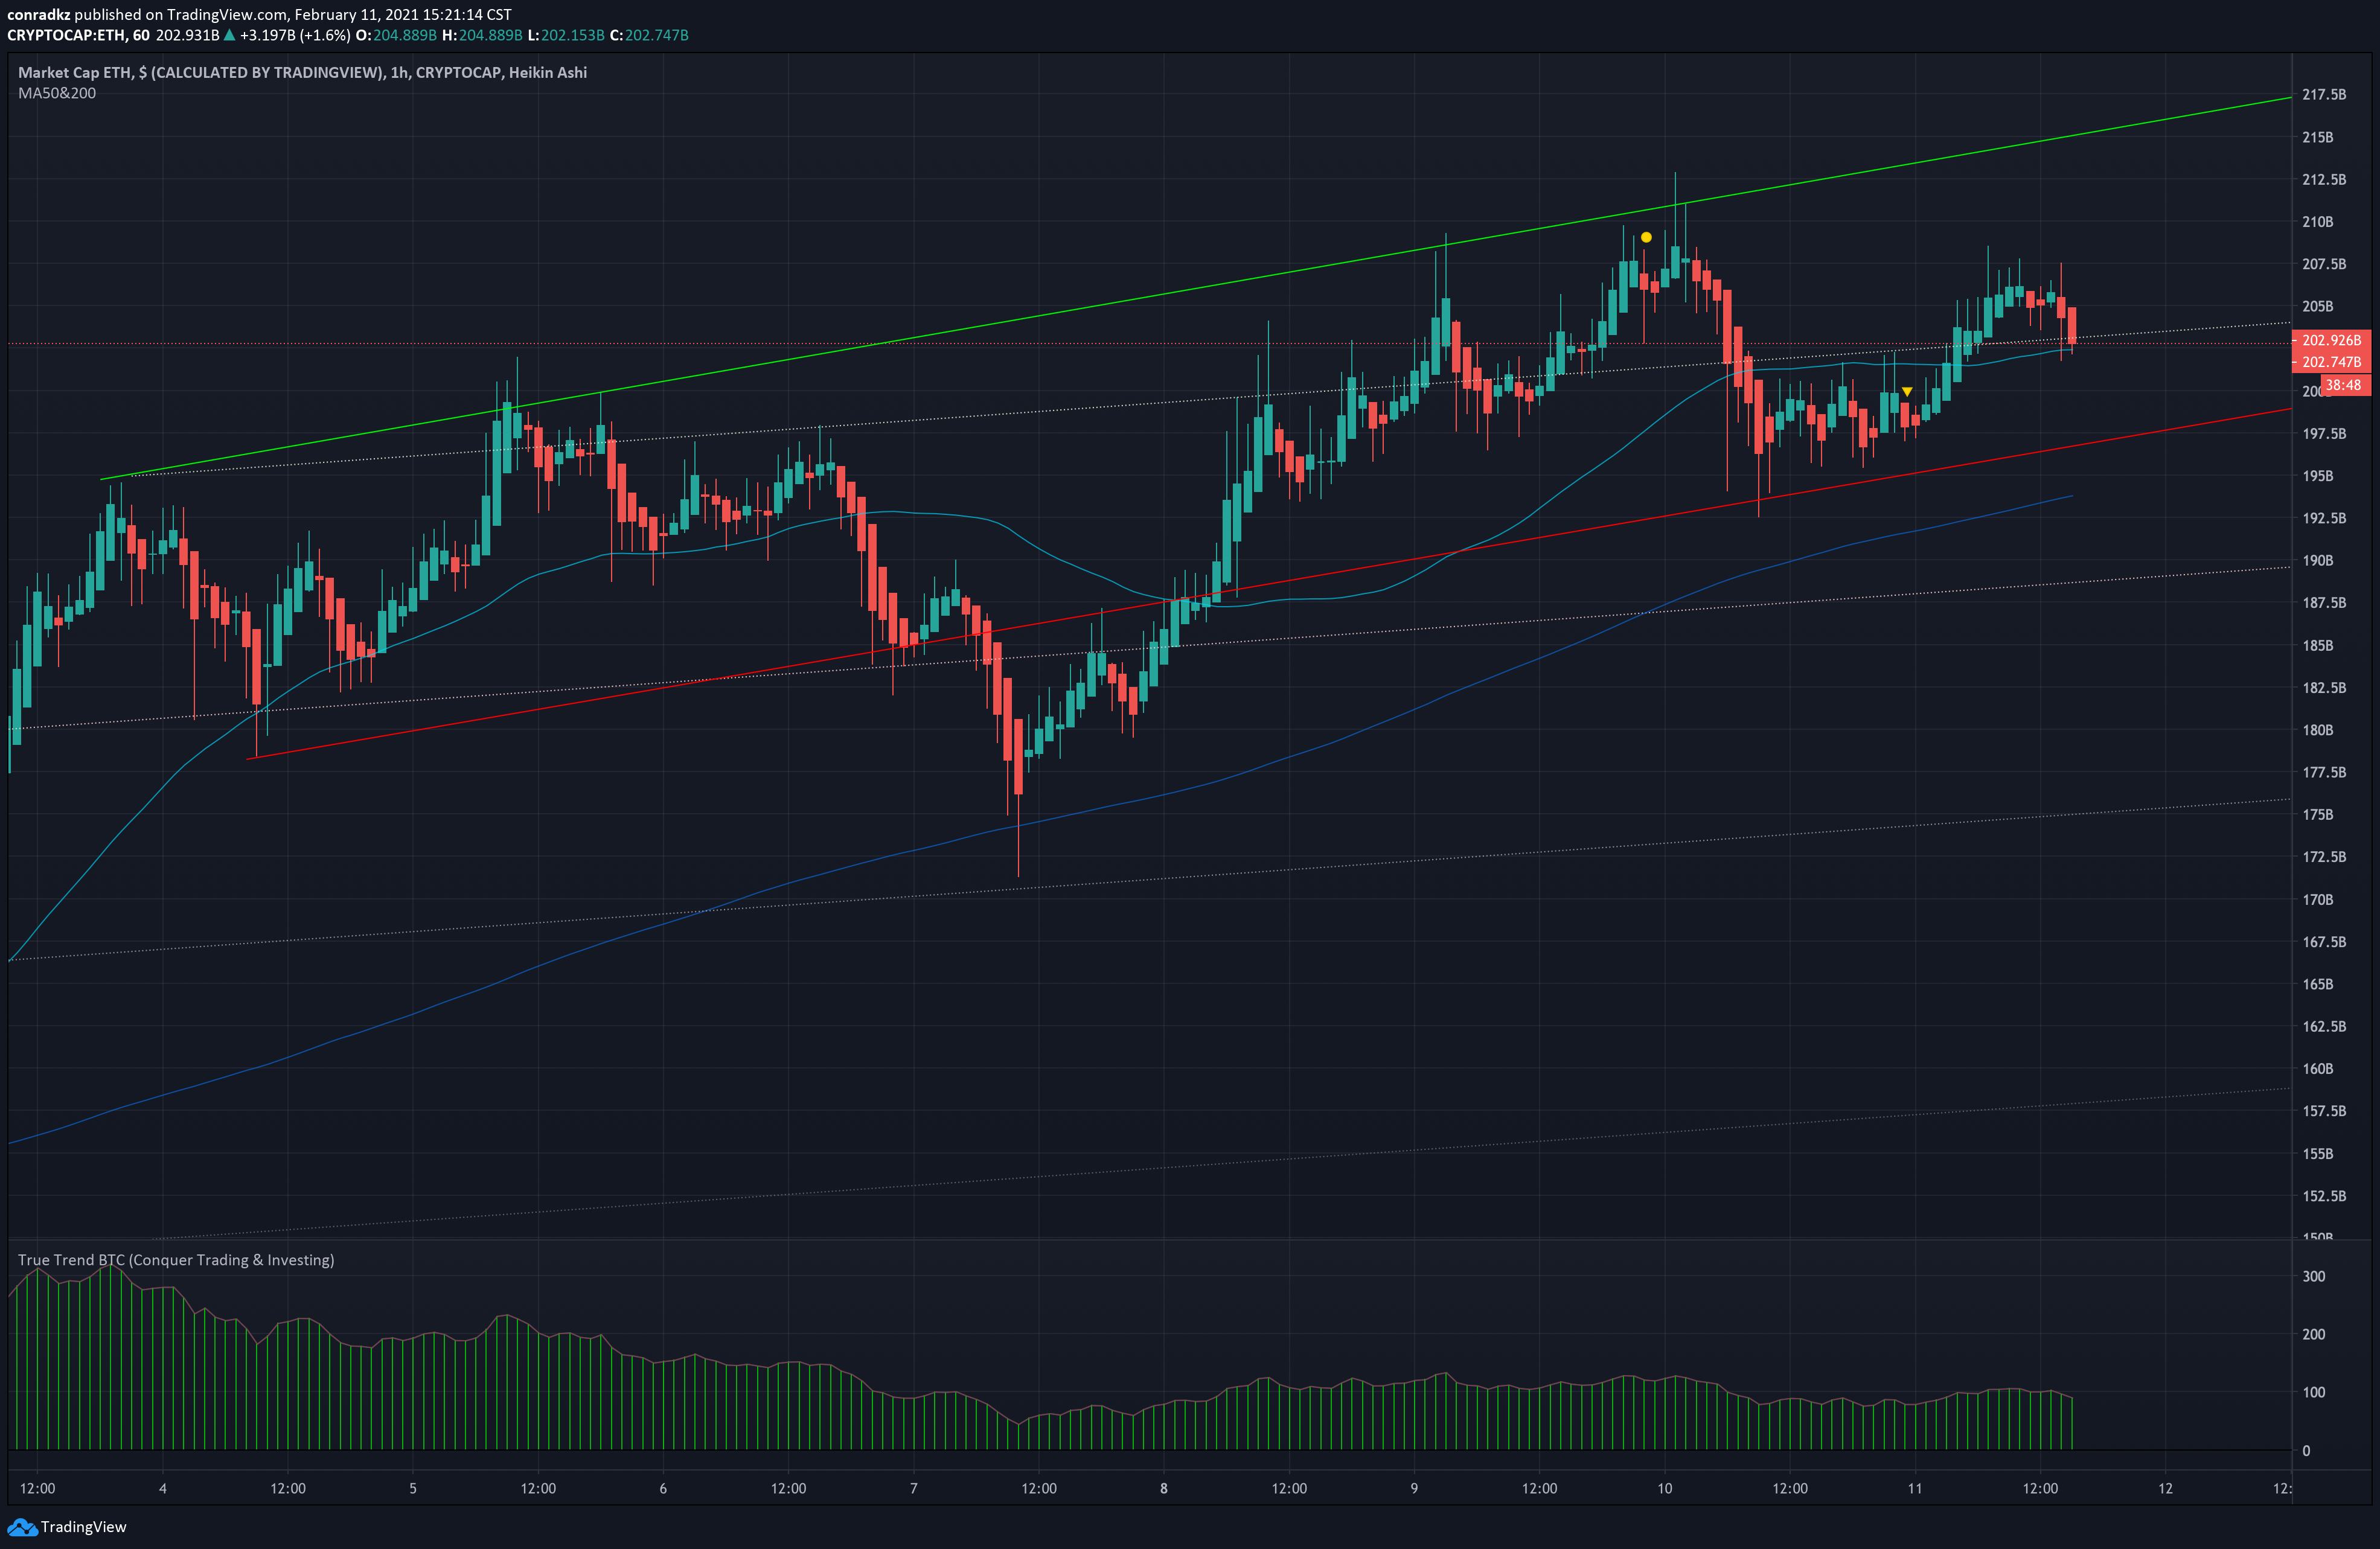The width and height of the screenshot is (2380, 1549).
Task: Click the green up-arrow change icon in header
Action: coord(230,35)
